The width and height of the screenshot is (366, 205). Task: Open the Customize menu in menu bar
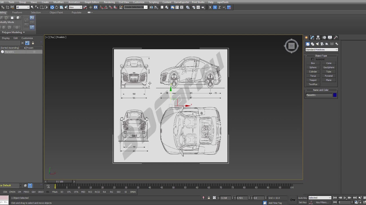click(x=138, y=2)
